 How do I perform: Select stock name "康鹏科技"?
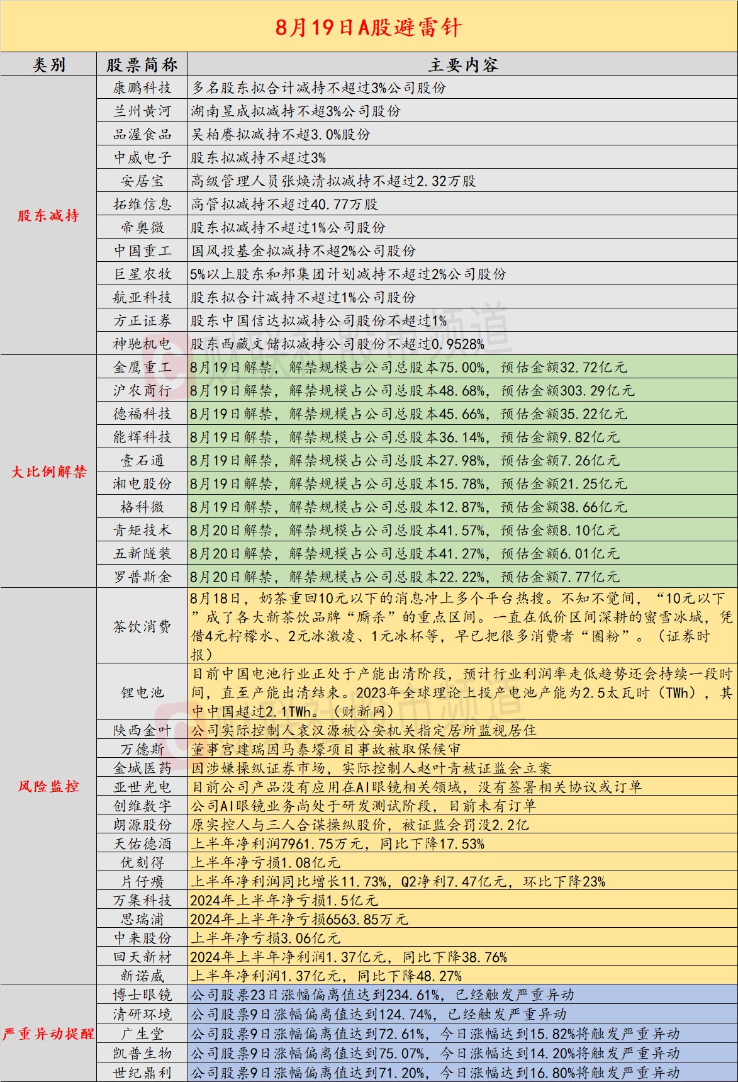[x=142, y=87]
